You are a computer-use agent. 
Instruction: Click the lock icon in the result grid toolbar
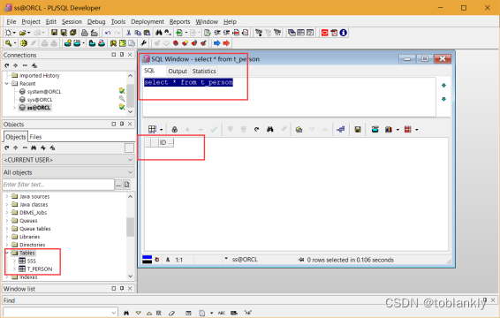[174, 130]
